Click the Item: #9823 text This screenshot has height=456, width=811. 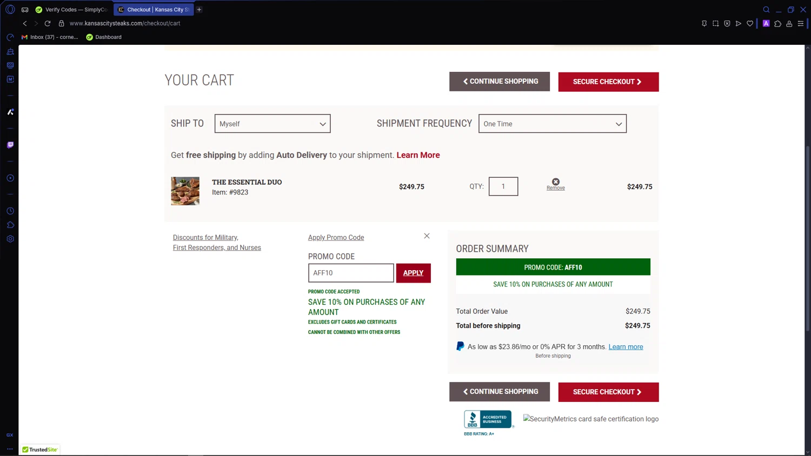230,192
